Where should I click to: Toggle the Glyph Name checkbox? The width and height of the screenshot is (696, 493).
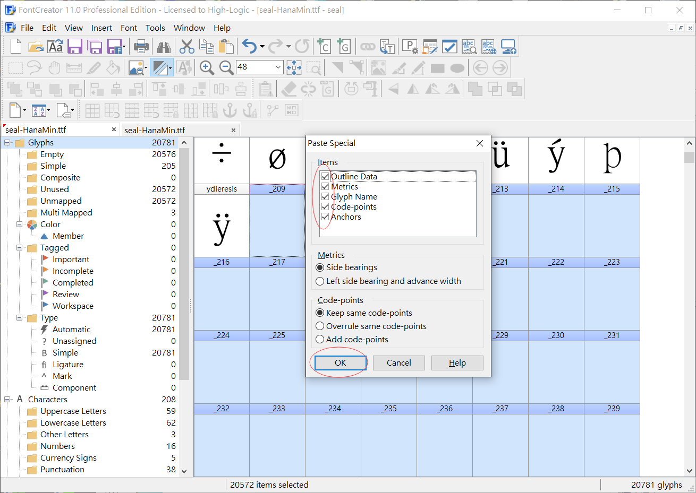[x=325, y=197]
